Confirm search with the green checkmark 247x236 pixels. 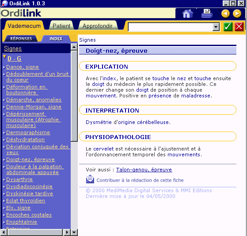point(228,27)
